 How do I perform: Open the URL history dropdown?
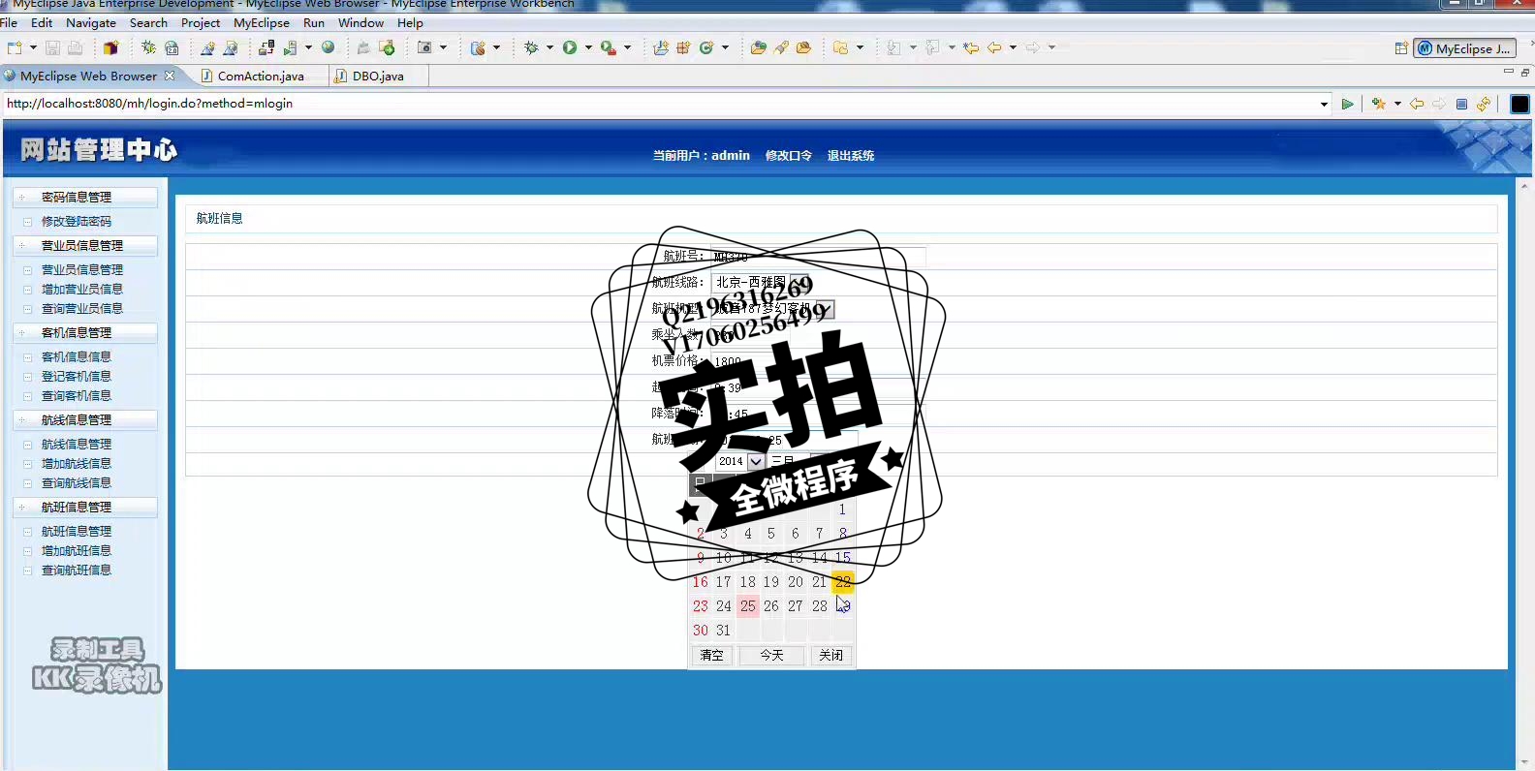(x=1324, y=104)
